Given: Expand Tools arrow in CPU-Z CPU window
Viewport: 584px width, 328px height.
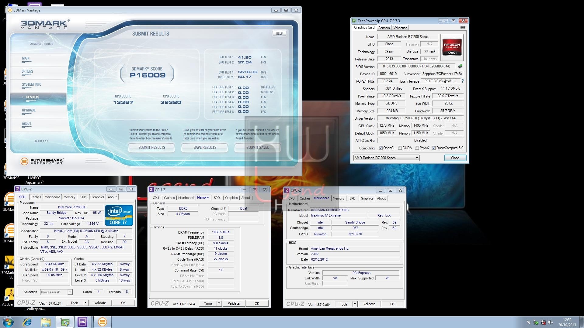Looking at the screenshot, I should (85, 302).
